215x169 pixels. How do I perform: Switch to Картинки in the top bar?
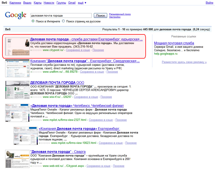(x=15, y=3)
